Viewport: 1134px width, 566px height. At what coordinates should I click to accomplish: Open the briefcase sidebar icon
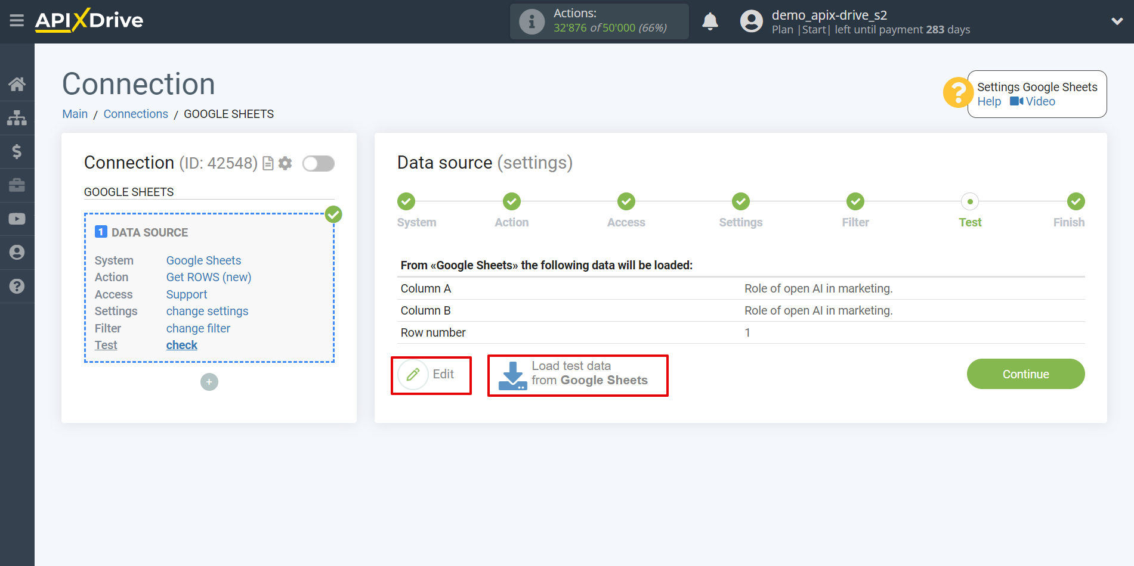point(17,185)
